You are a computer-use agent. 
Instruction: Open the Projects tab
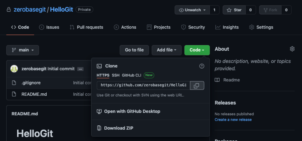point(159,27)
